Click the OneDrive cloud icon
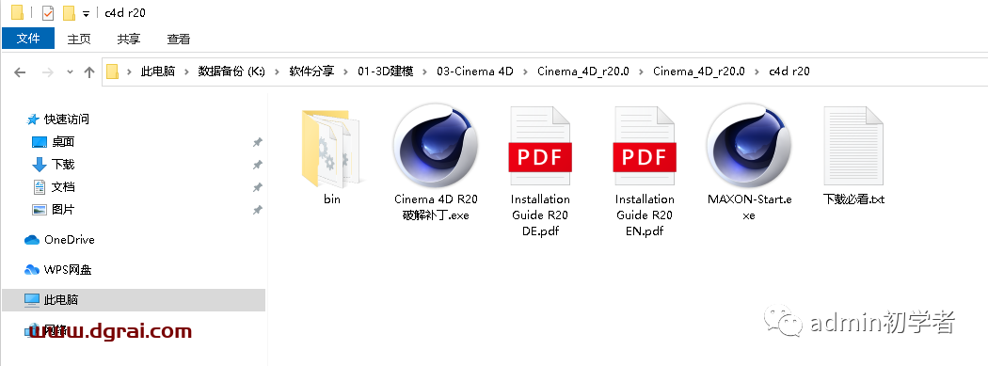988x366 pixels. 32,240
